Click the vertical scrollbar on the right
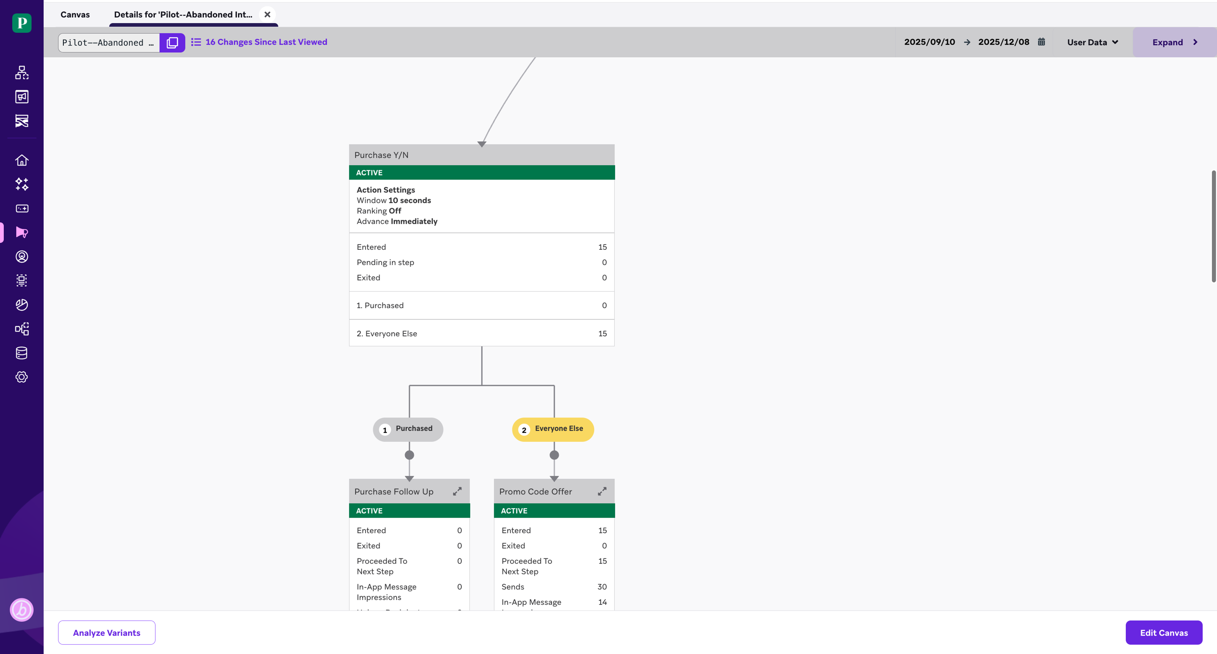 click(1213, 227)
